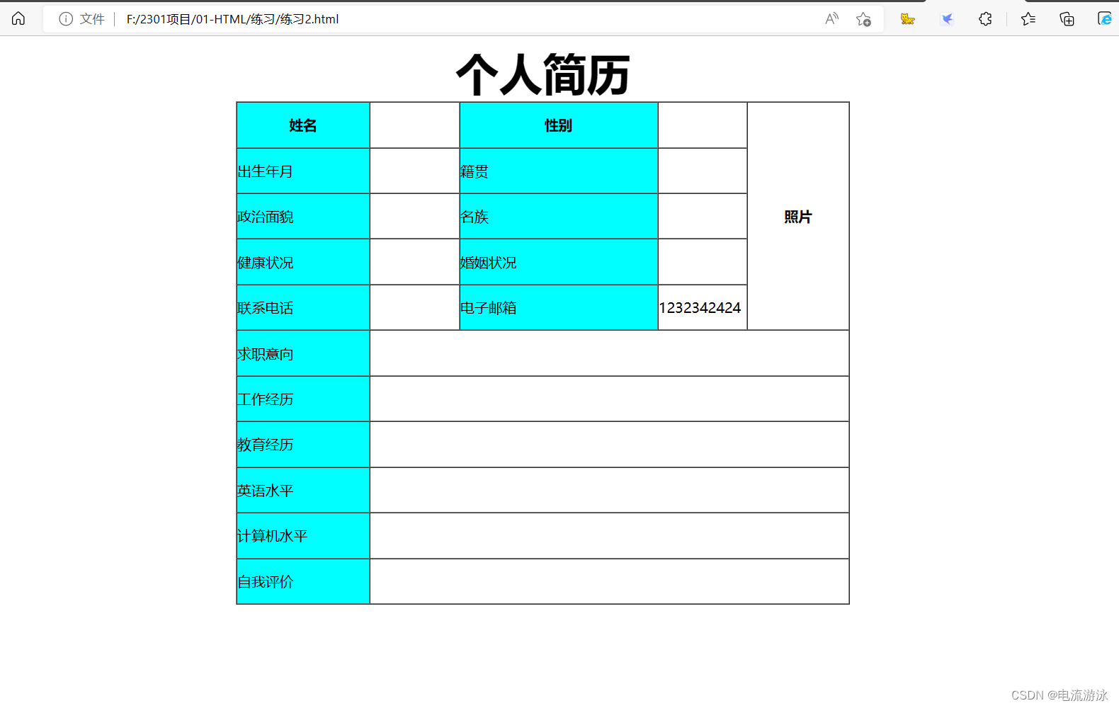The height and width of the screenshot is (708, 1119).
Task: Click the 电子邮箱 label cell
Action: (x=559, y=308)
